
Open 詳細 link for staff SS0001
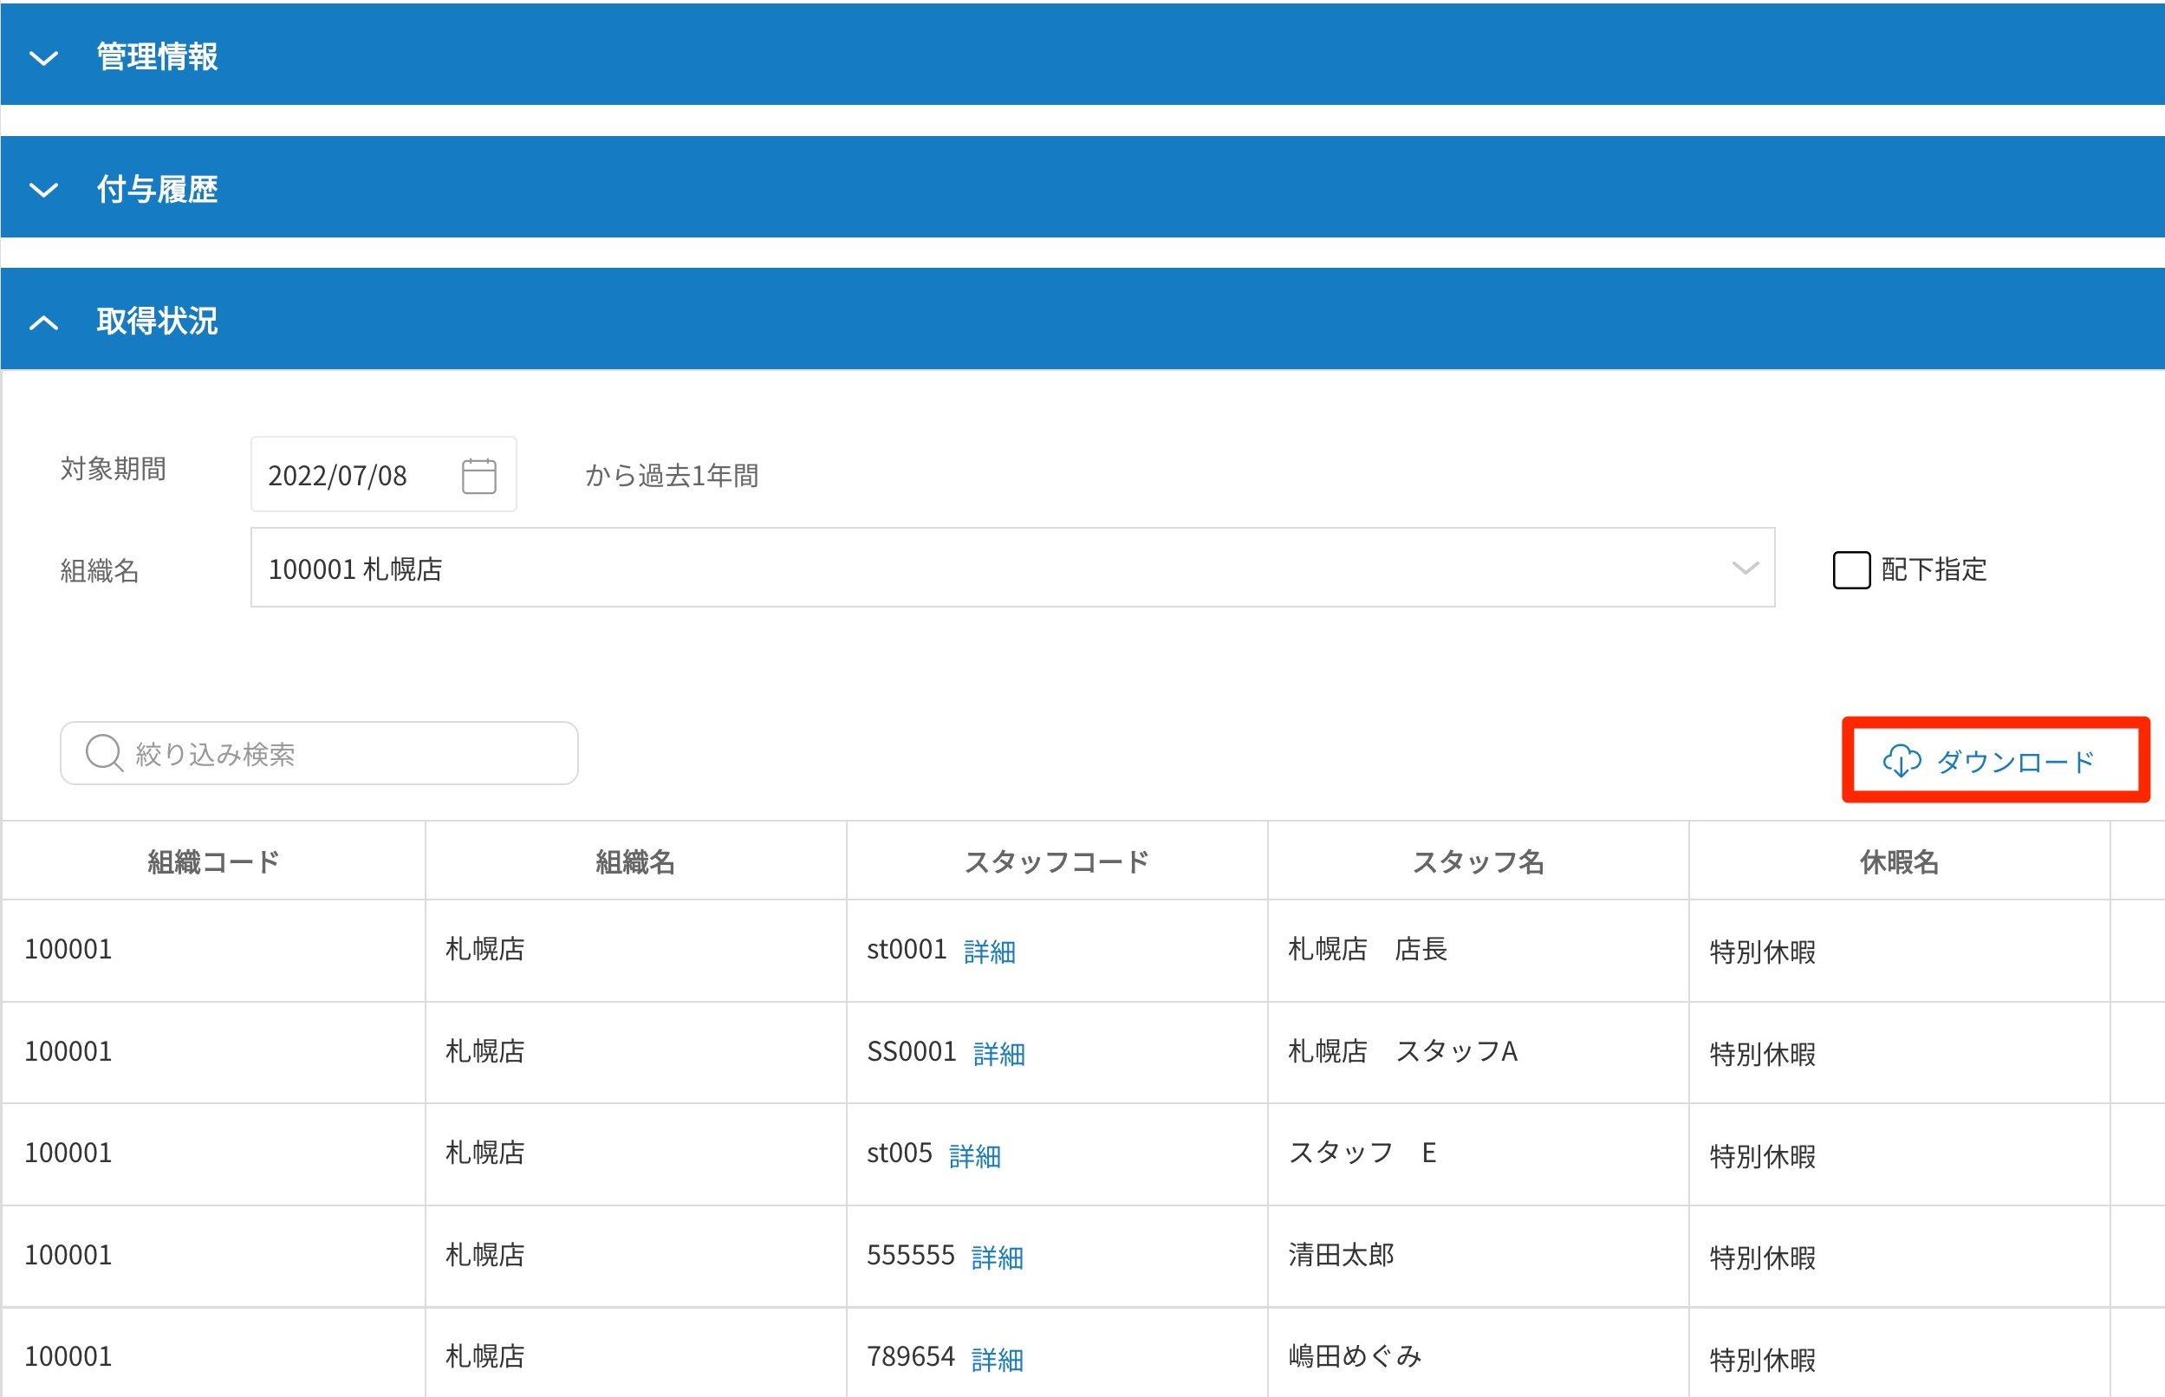tap(998, 1053)
